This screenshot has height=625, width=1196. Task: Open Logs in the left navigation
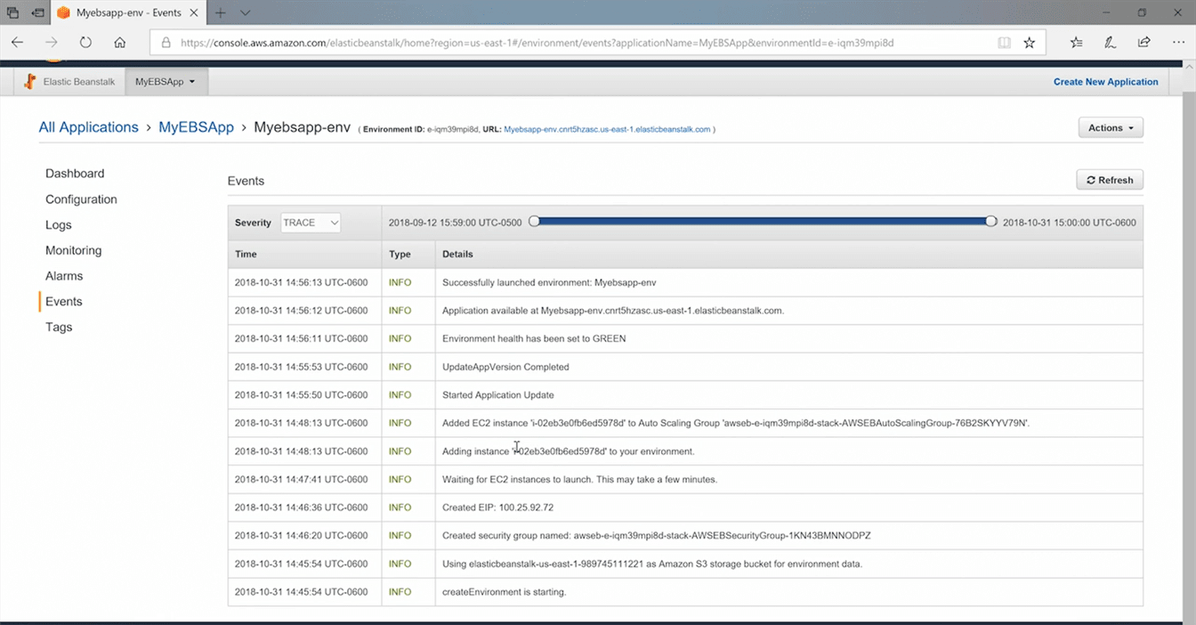59,225
